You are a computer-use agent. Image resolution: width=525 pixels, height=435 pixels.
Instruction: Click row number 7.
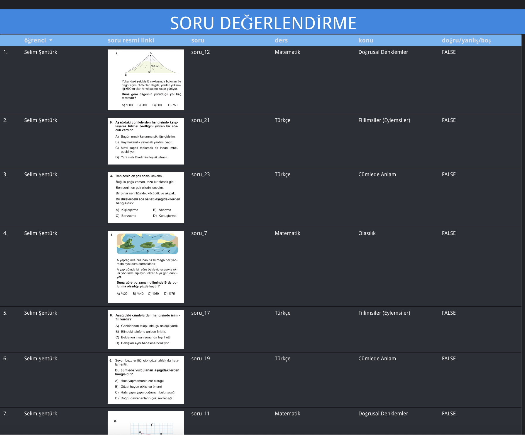pos(5,414)
